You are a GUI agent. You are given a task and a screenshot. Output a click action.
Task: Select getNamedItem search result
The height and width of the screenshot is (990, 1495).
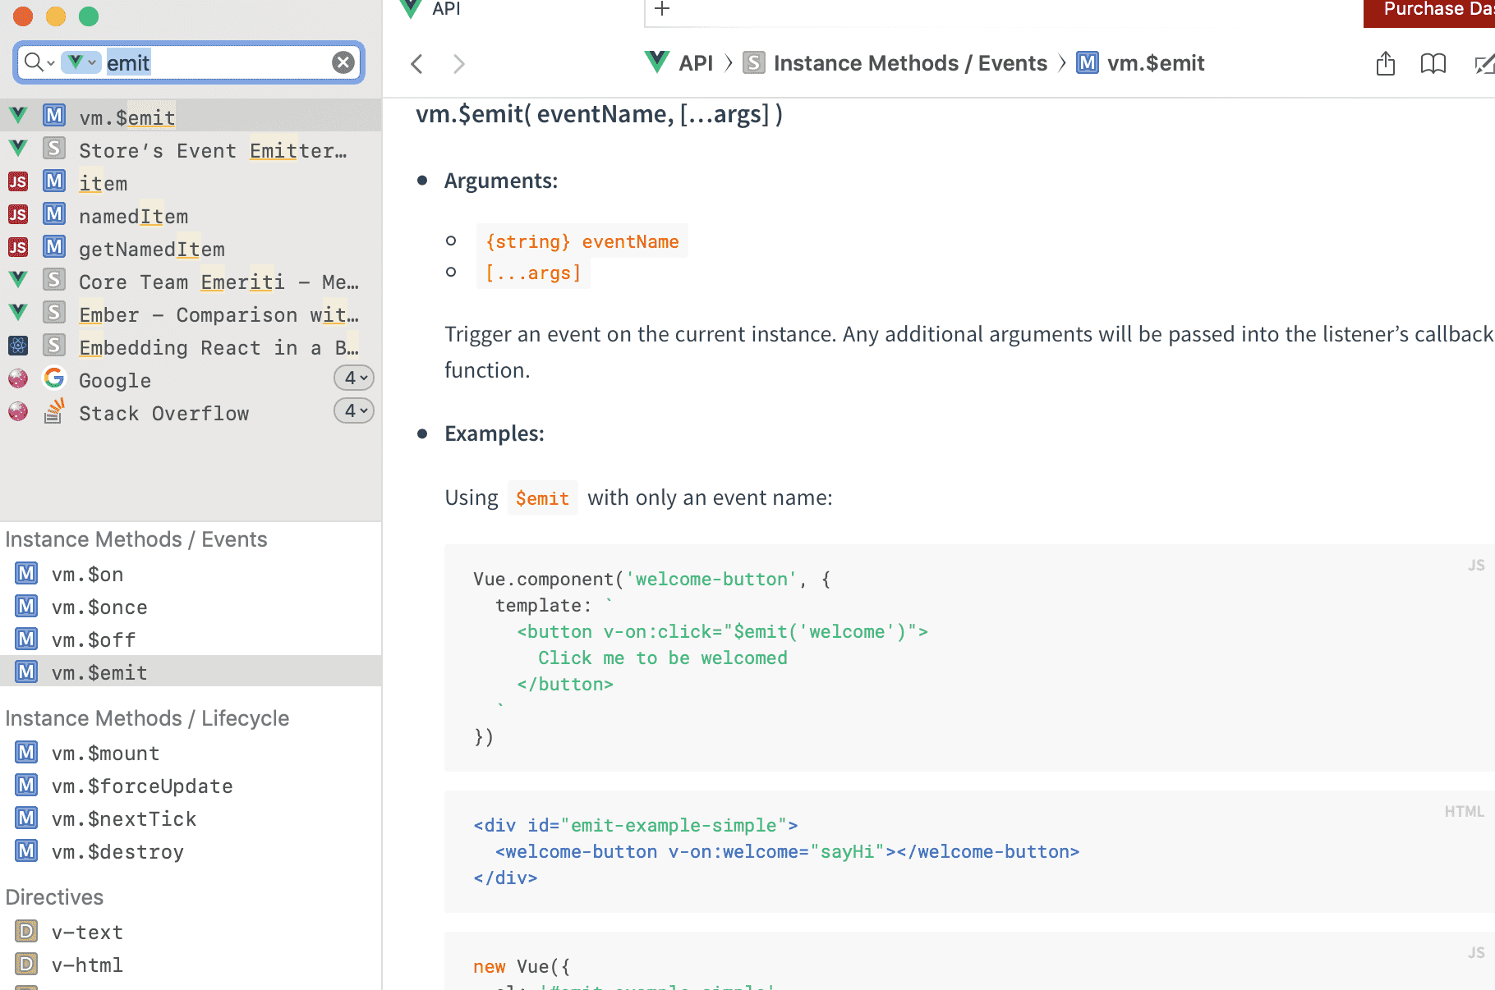click(x=152, y=250)
